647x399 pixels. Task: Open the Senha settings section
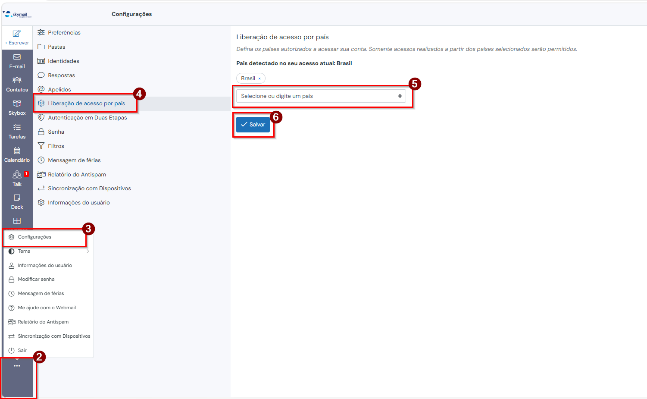click(132, 132)
